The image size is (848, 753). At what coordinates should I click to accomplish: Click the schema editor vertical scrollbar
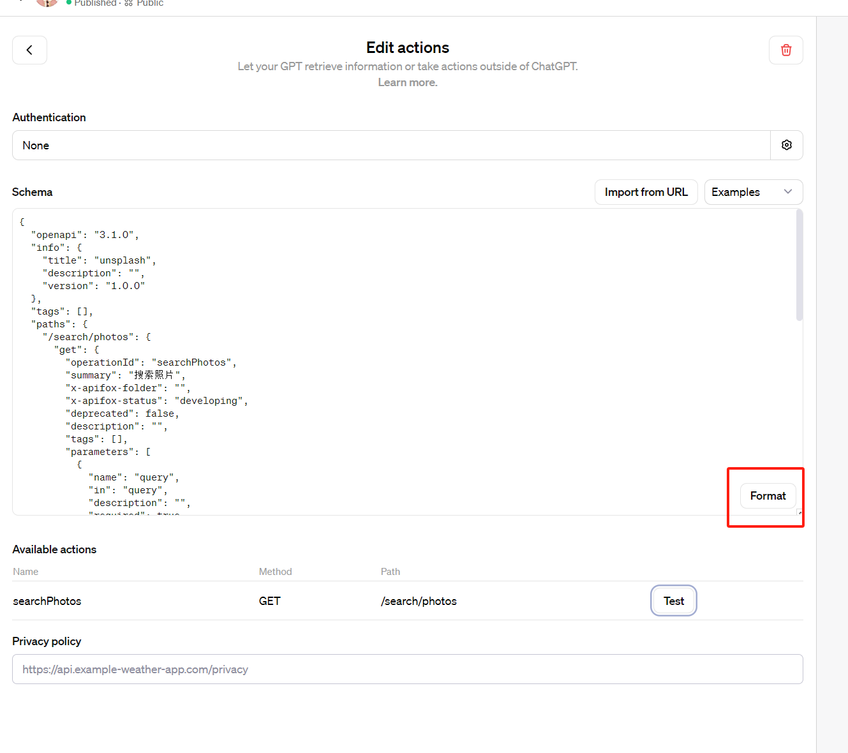[800, 265]
